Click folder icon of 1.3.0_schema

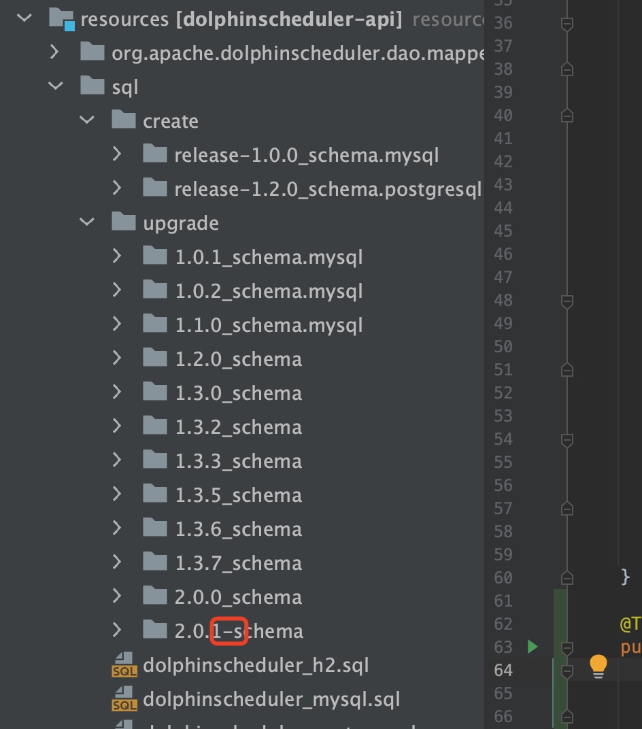(x=155, y=392)
